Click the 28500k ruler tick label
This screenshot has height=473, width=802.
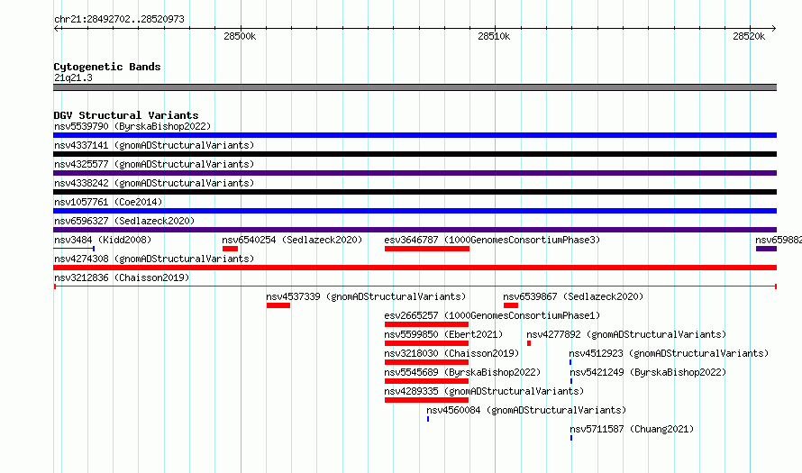[x=240, y=36]
